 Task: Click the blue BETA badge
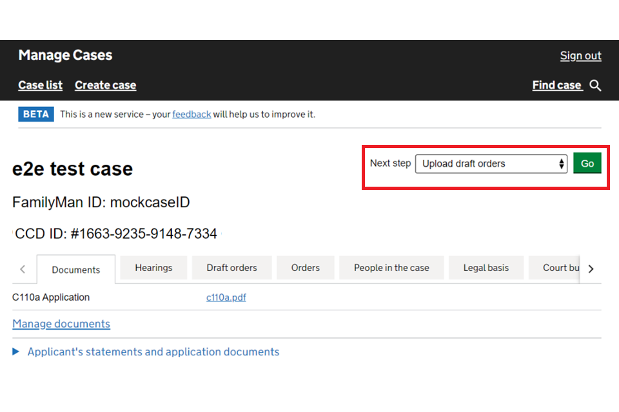tap(35, 114)
